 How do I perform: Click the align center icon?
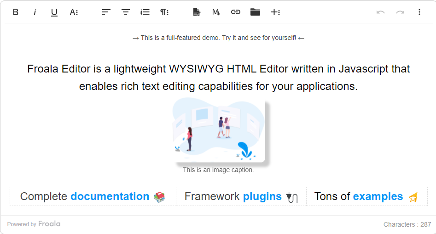(x=126, y=12)
